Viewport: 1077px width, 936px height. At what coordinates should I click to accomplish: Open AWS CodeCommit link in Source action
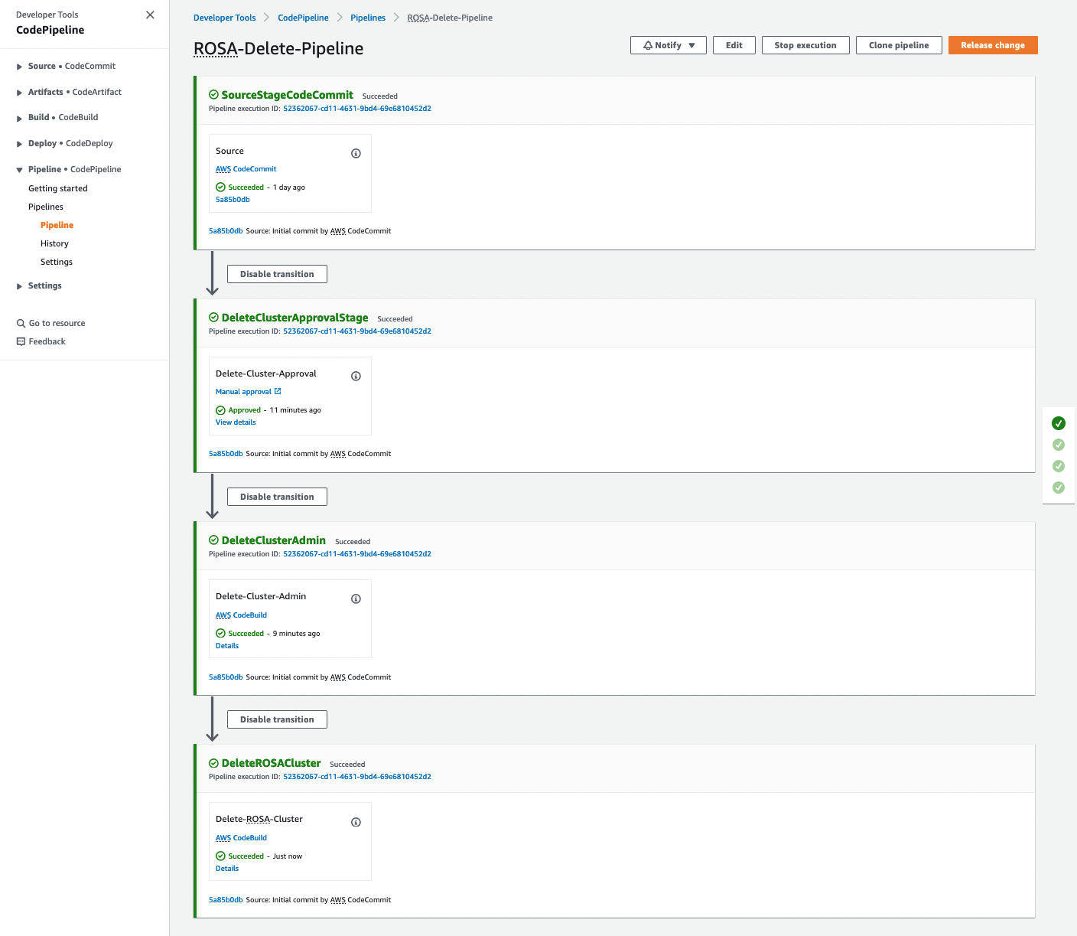[246, 169]
